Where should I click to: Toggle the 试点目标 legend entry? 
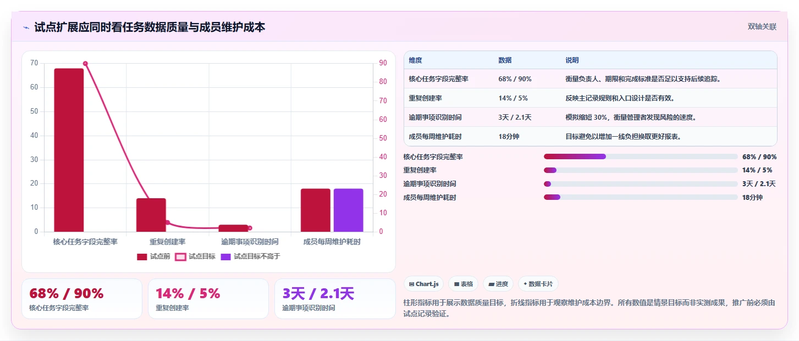[195, 256]
